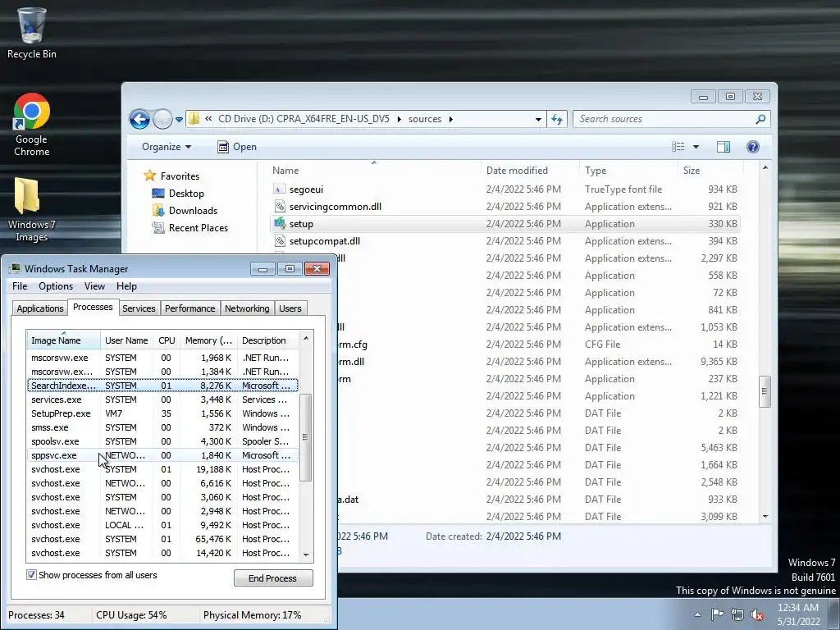Click the Explorer forward navigation button
The height and width of the screenshot is (630, 840).
[162, 119]
